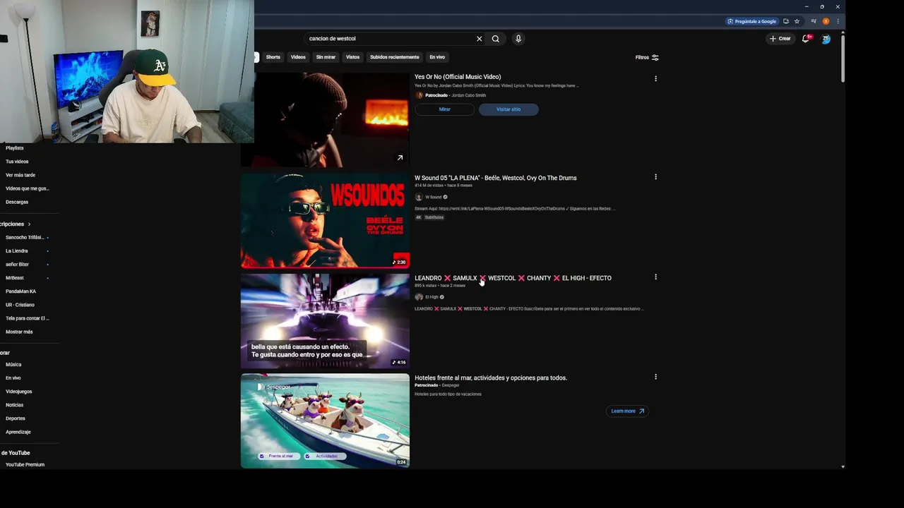The width and height of the screenshot is (904, 508).
Task: Open Chrome three-dot menu
Action: [x=838, y=21]
